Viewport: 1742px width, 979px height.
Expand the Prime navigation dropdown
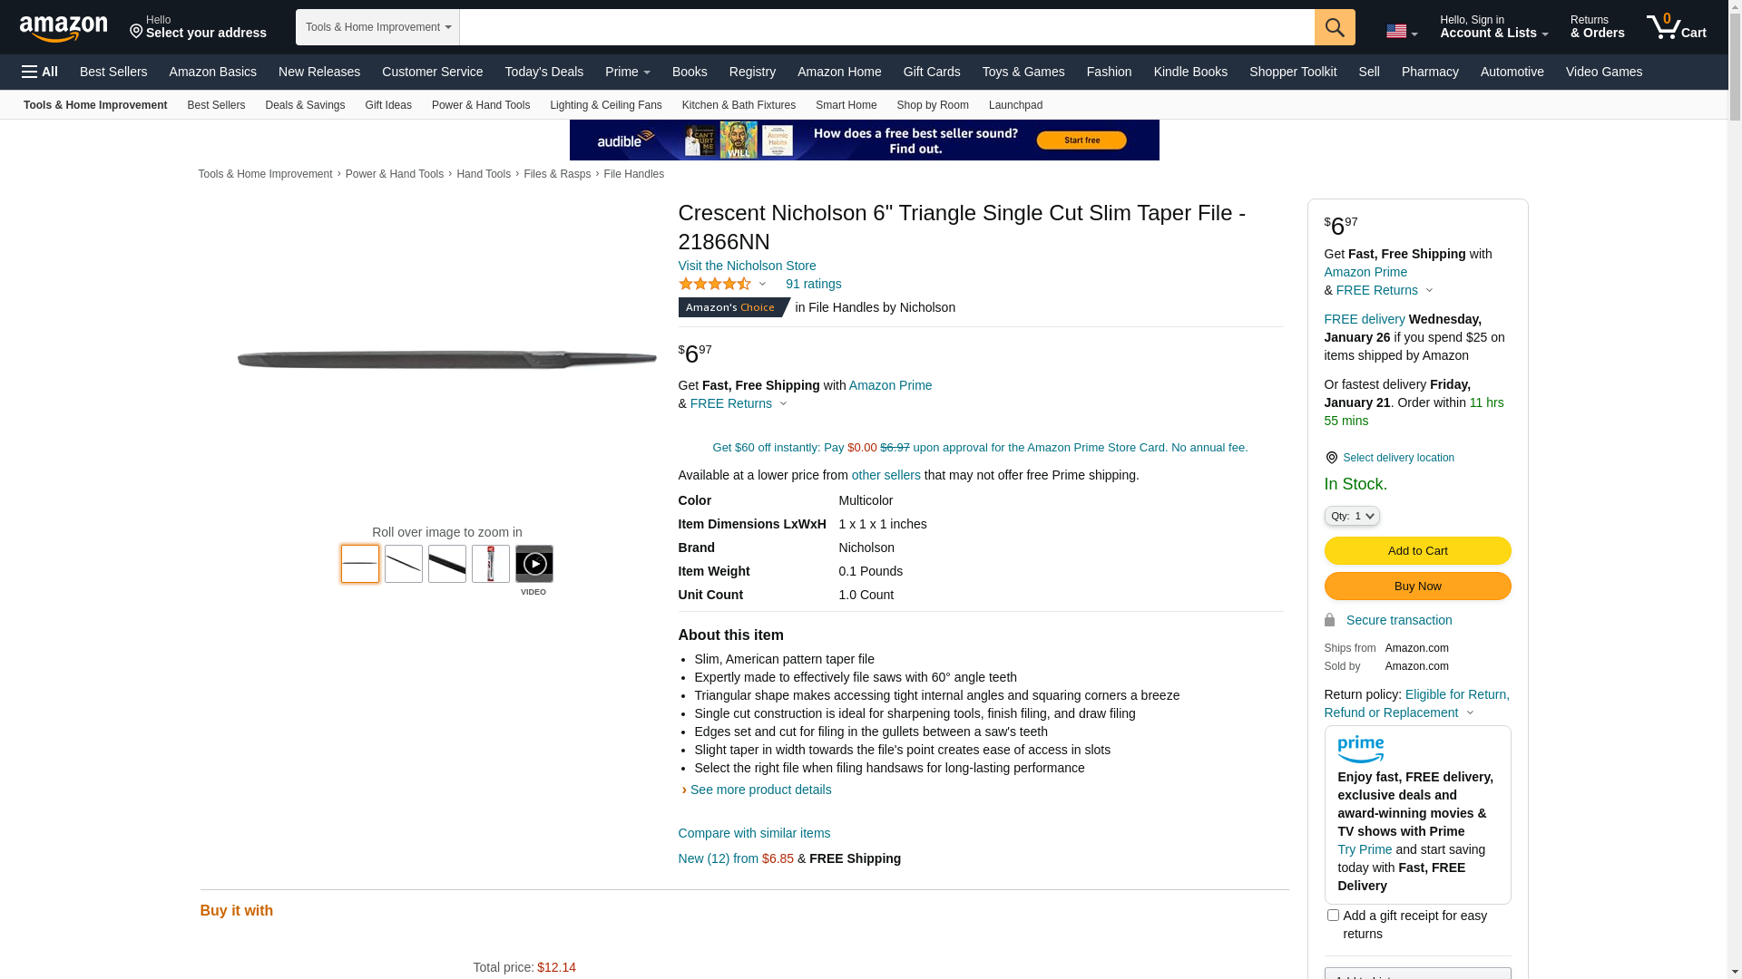pyautogui.click(x=627, y=72)
